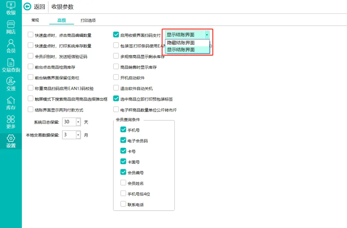Enable 会员识别时，发送短信验证码 checkbox

(30, 56)
